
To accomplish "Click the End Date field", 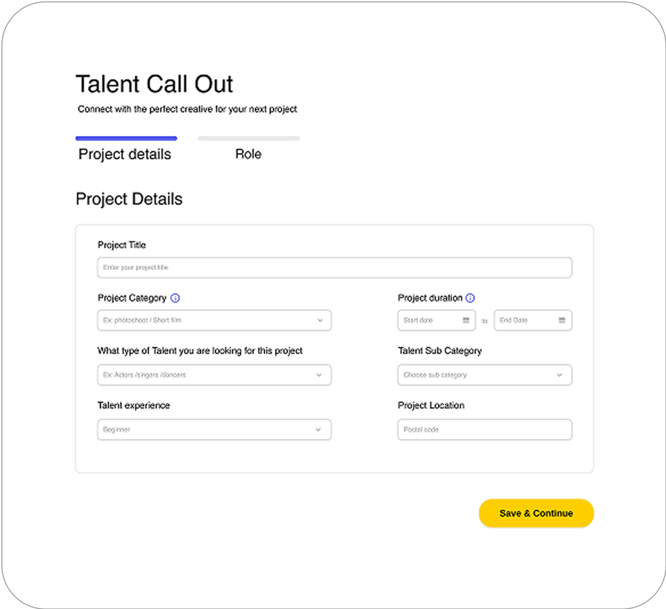I will (525, 321).
